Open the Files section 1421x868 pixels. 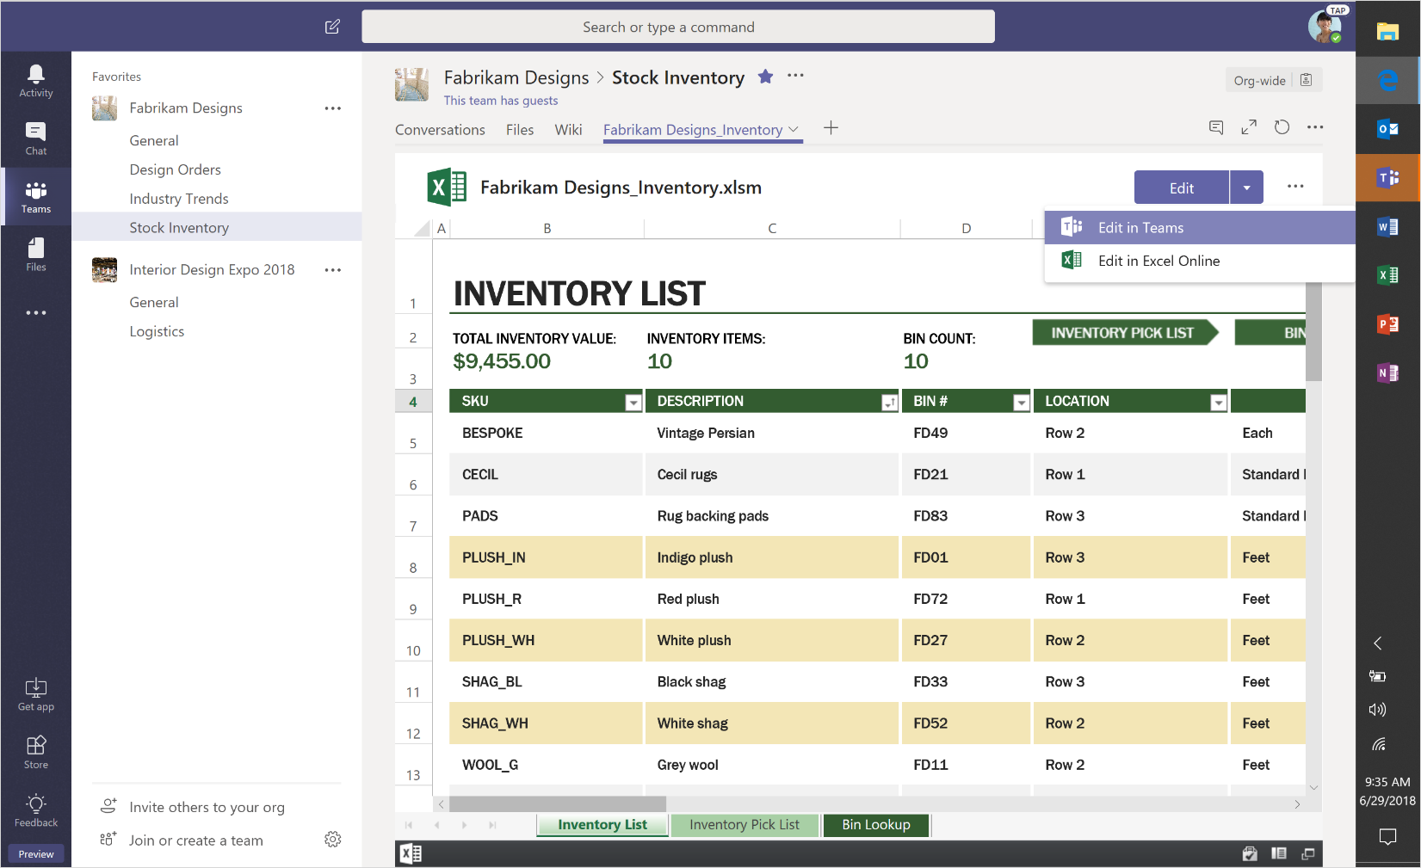pyautogui.click(x=36, y=255)
